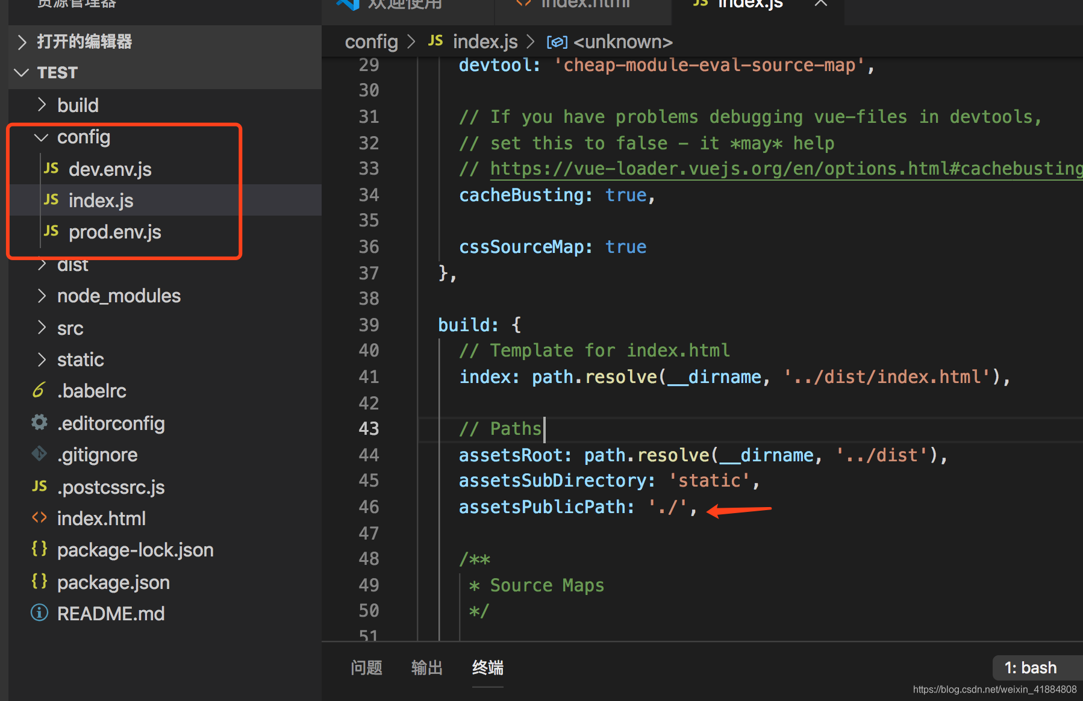The image size is (1083, 701).
Task: Expand the dist folder chevron
Action: pos(41,265)
